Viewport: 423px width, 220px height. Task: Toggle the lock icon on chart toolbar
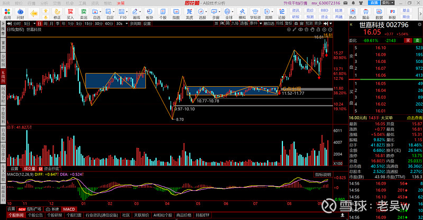pos(318,30)
